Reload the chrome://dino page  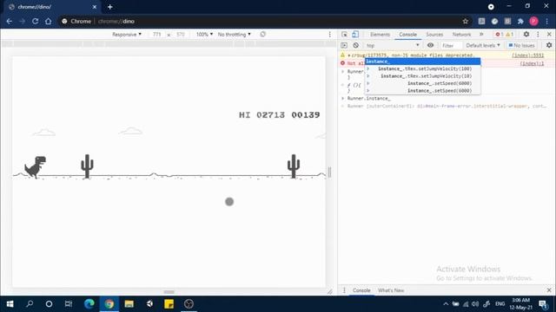coord(35,21)
